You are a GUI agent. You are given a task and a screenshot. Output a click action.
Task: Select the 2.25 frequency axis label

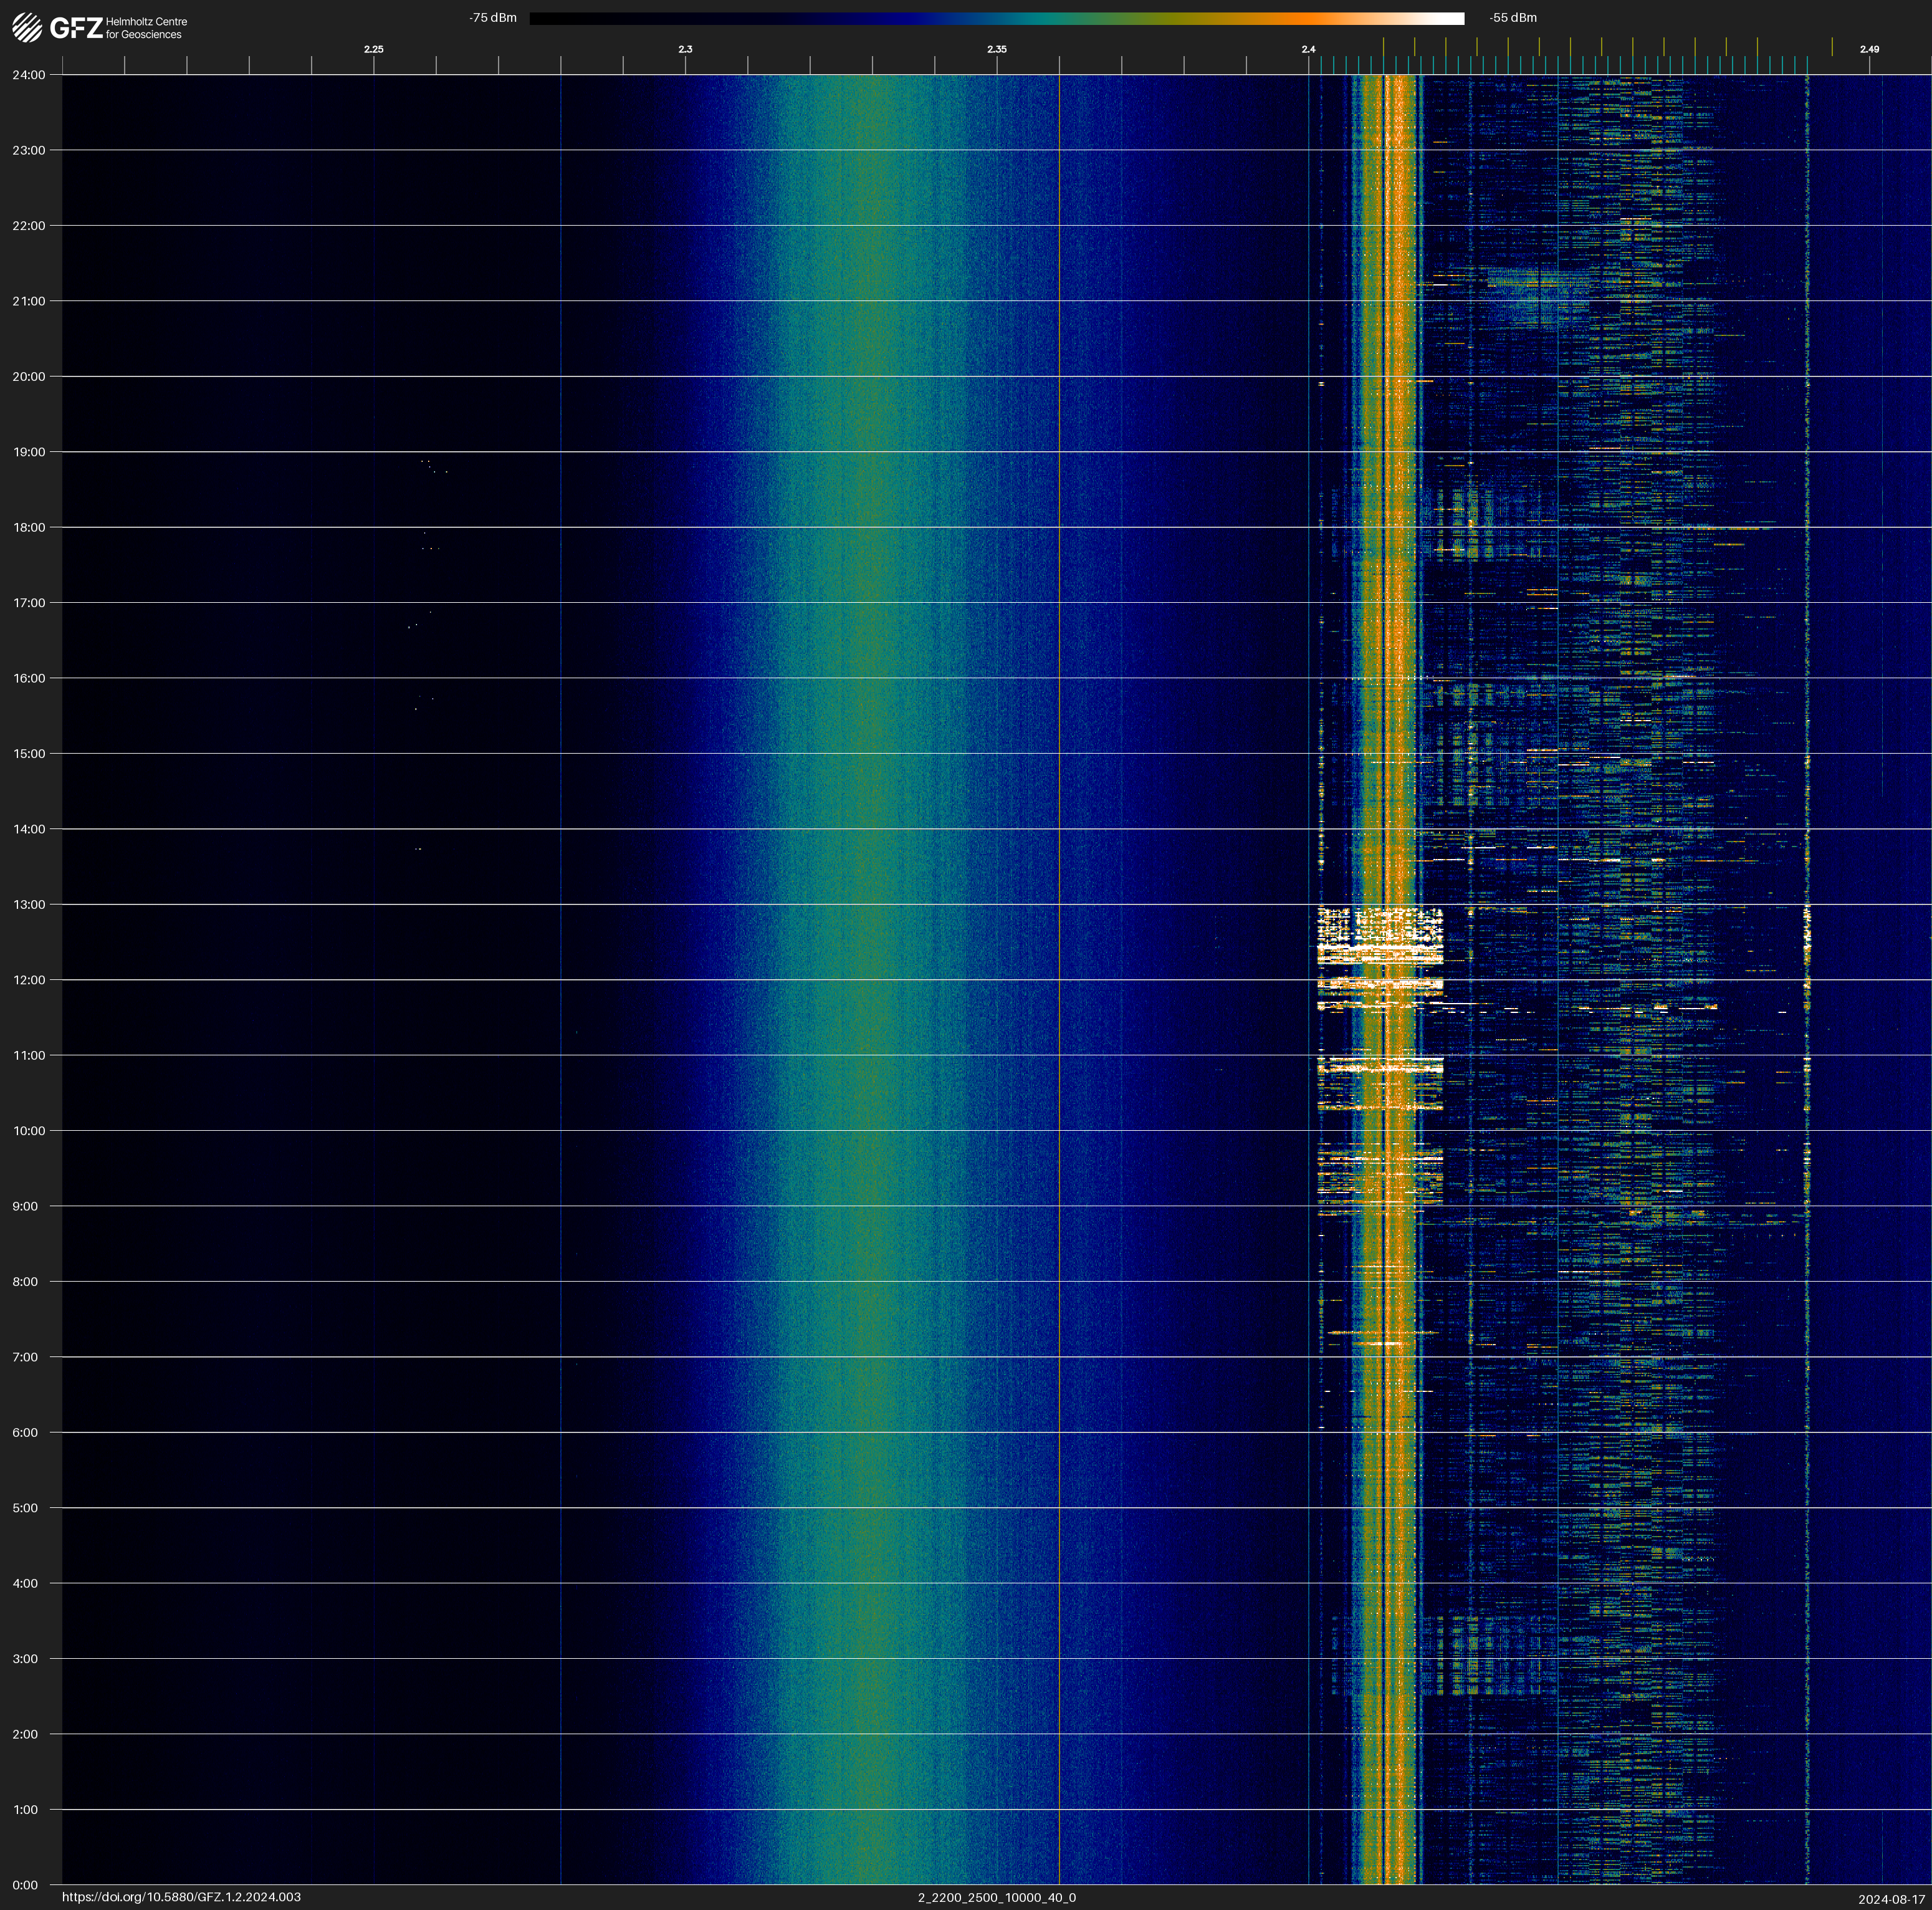[373, 49]
